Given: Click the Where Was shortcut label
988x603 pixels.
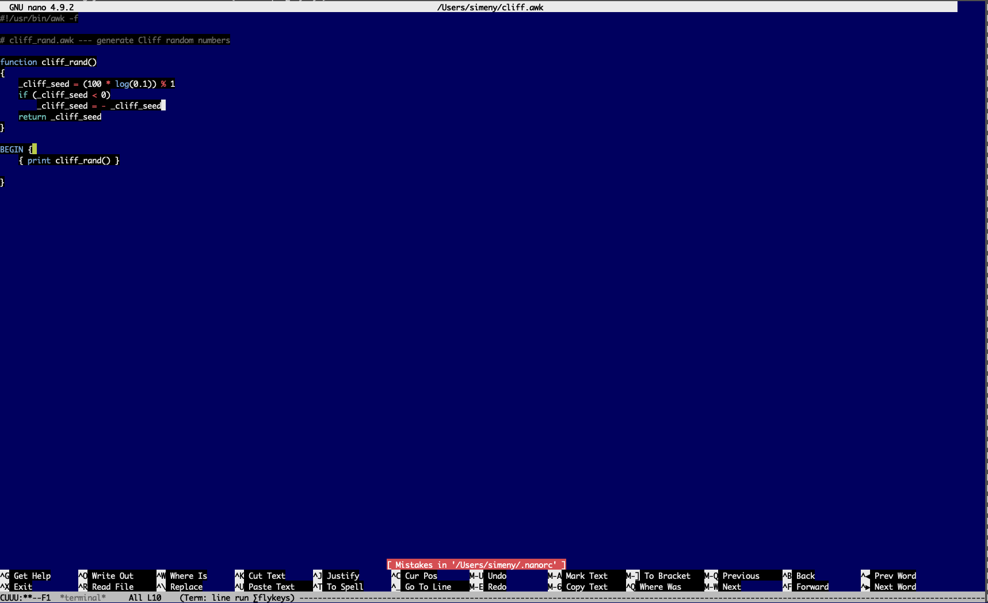Looking at the screenshot, I should click(661, 587).
